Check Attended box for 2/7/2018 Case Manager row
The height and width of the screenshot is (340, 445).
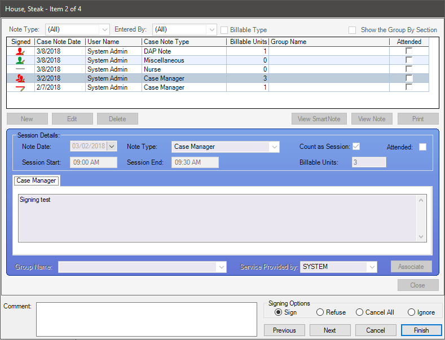pyautogui.click(x=409, y=87)
